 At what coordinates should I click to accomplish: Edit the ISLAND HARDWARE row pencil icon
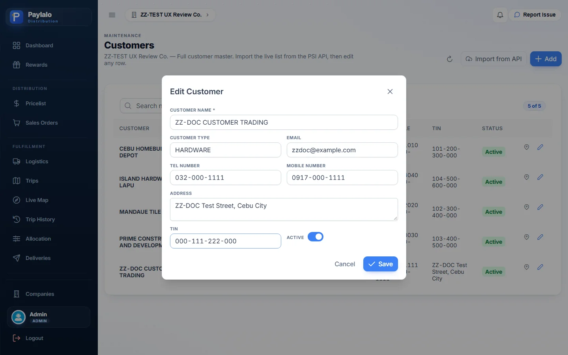[x=540, y=177]
